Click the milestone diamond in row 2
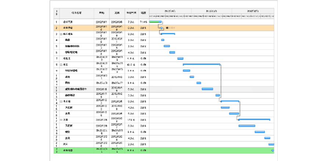This screenshot has height=161, width=328. [x=161, y=28]
